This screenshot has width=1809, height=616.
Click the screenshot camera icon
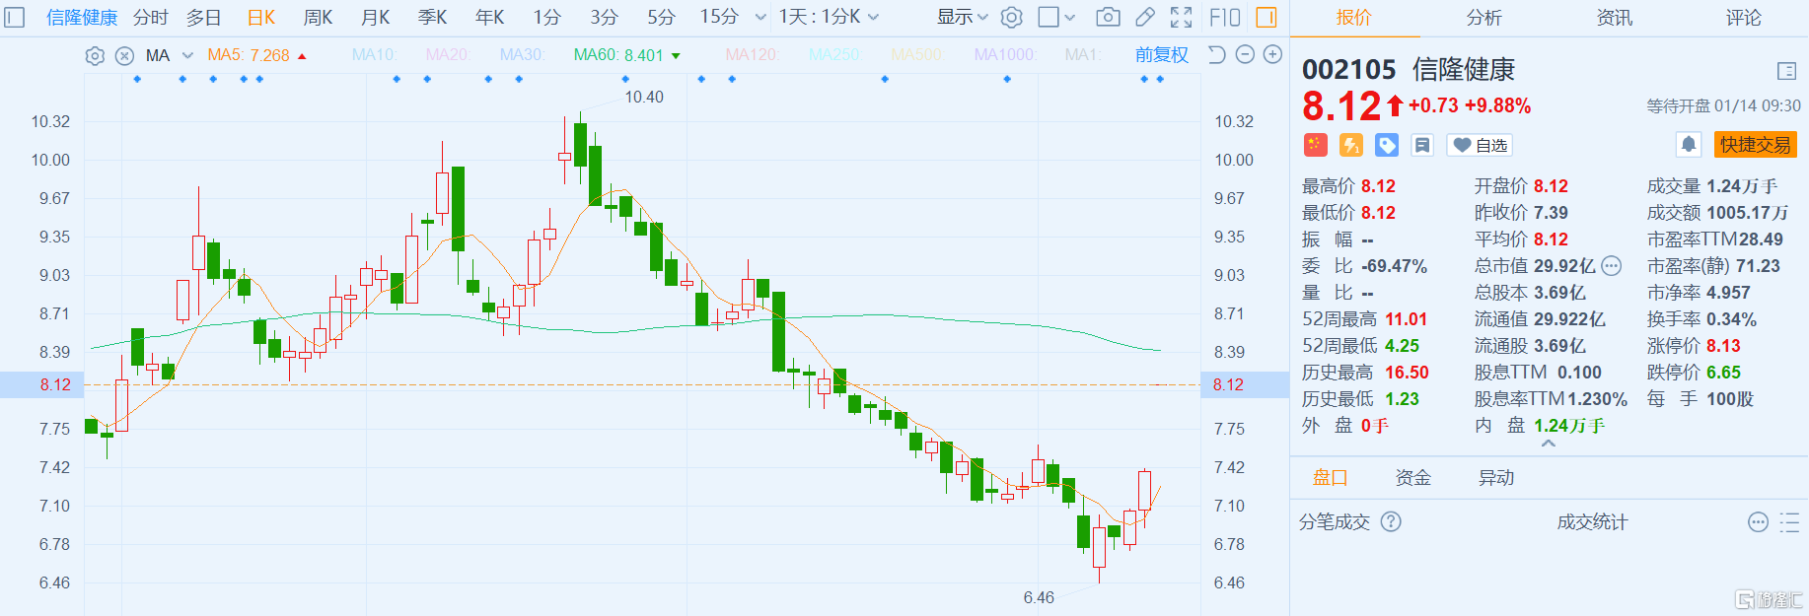tap(1108, 17)
